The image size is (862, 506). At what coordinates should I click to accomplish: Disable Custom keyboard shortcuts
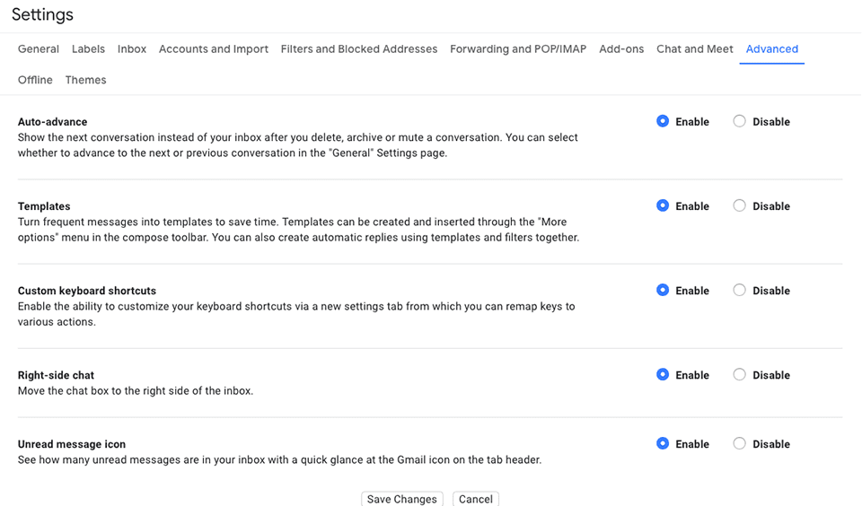tap(739, 290)
